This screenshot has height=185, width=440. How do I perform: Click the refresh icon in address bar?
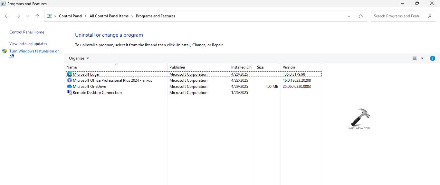(x=361, y=16)
